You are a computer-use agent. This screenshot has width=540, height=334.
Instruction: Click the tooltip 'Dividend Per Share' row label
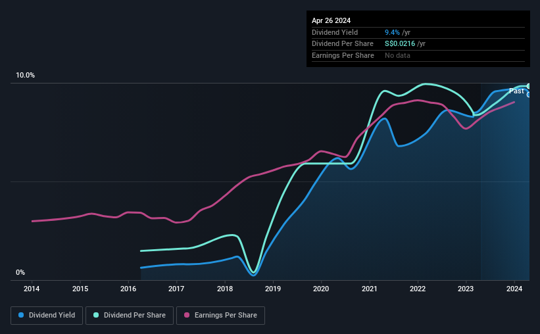click(342, 44)
